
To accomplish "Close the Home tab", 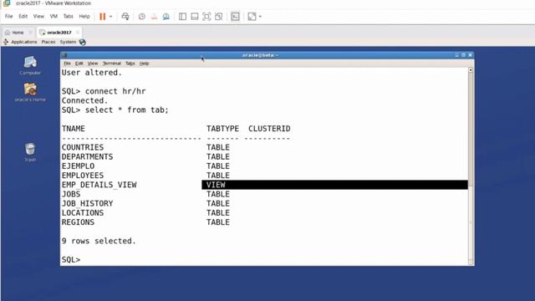I will [30, 33].
